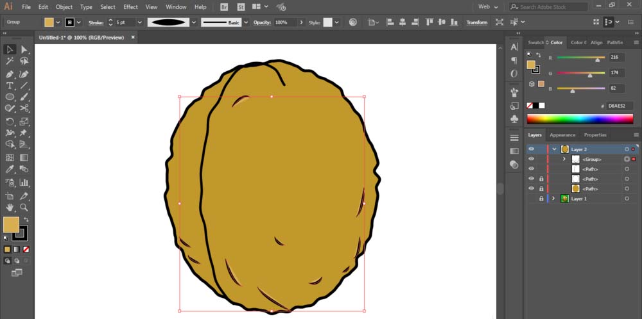Select the Puppet Warp pin tool
This screenshot has height=319, width=642.
tap(24, 133)
